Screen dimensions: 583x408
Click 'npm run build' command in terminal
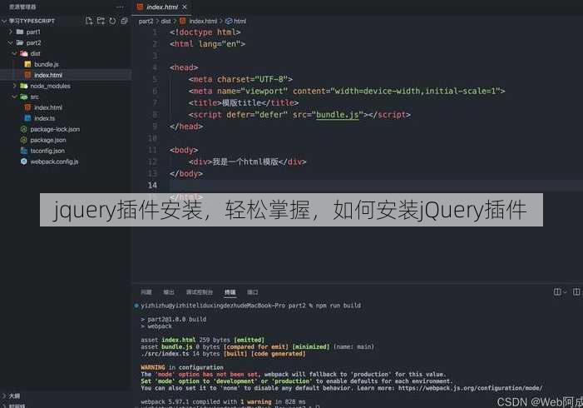[338, 306]
